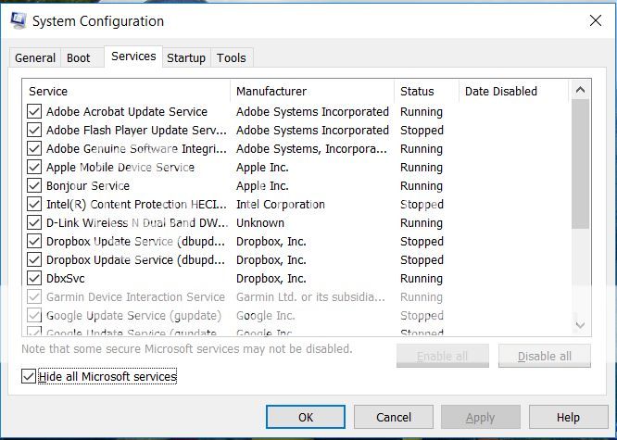Select the Services tab
Screen dimensions: 617x440
tap(133, 57)
